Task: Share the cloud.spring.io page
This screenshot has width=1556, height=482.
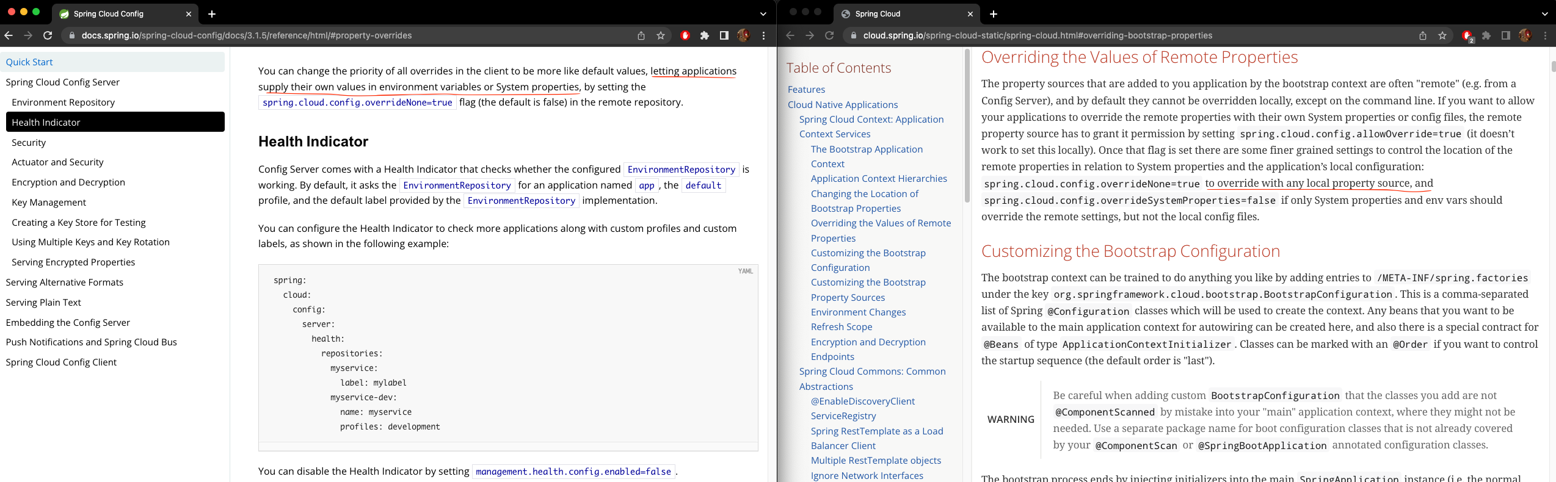Action: pyautogui.click(x=1423, y=35)
